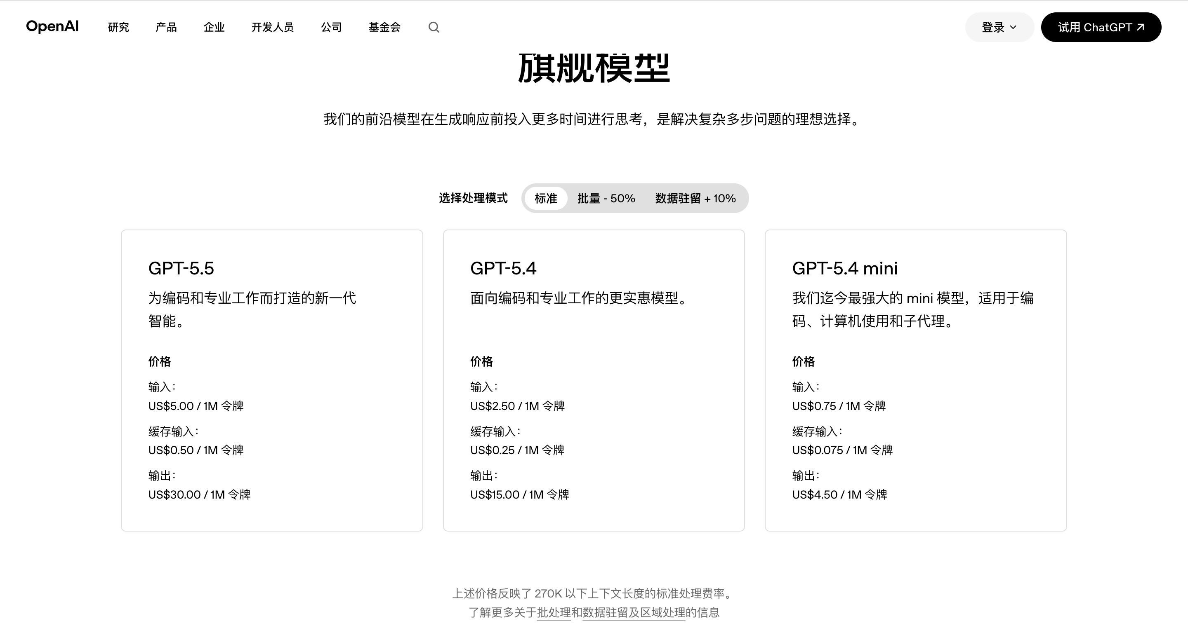This screenshot has height=642, width=1188.
Task: Click the 试用 ChatGPT button
Action: (1101, 27)
